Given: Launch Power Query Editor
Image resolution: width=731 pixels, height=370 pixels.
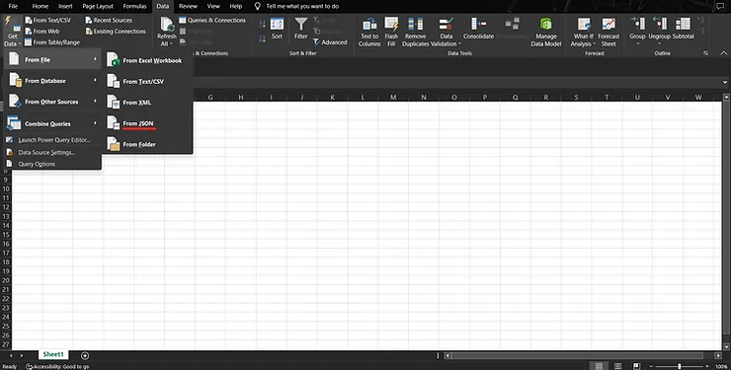Looking at the screenshot, I should (53, 140).
